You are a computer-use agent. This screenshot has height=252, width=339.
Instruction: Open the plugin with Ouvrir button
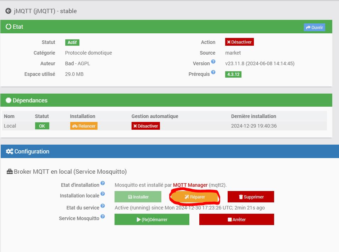tap(314, 27)
